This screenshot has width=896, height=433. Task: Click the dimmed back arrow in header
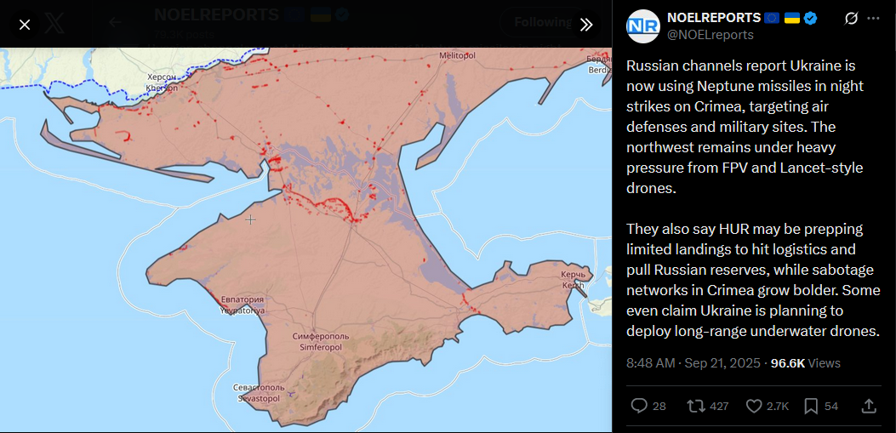(116, 22)
